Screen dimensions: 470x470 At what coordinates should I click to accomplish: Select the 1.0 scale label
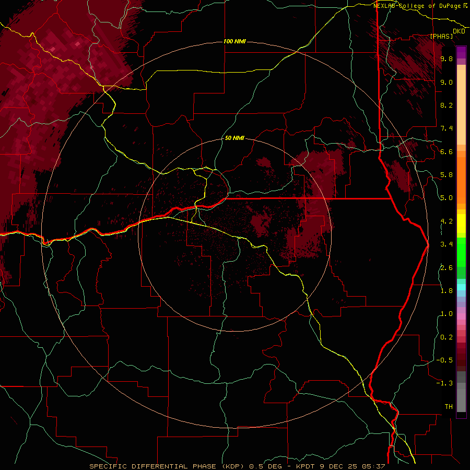tap(446, 314)
